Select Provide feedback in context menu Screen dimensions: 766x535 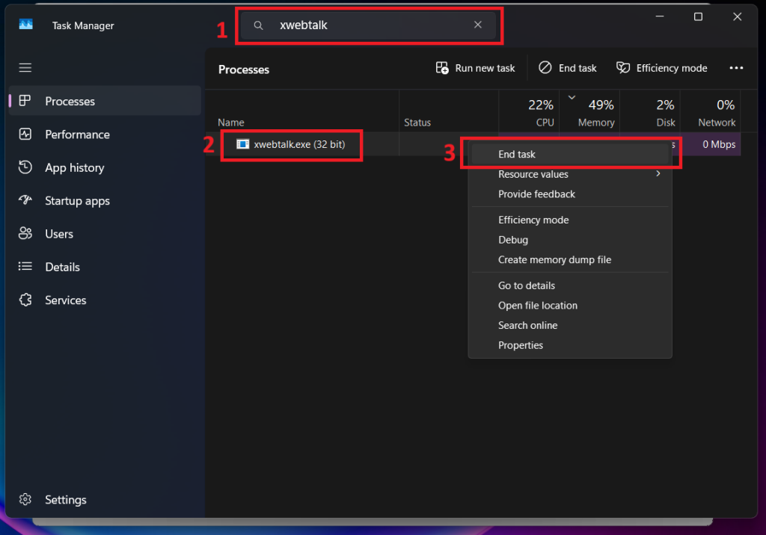click(x=569, y=194)
